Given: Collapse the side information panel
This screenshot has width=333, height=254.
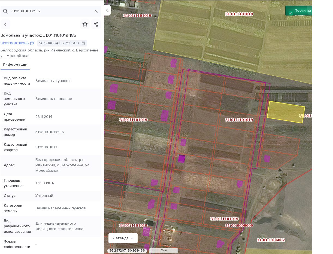Looking at the screenshot, I should point(107,10).
